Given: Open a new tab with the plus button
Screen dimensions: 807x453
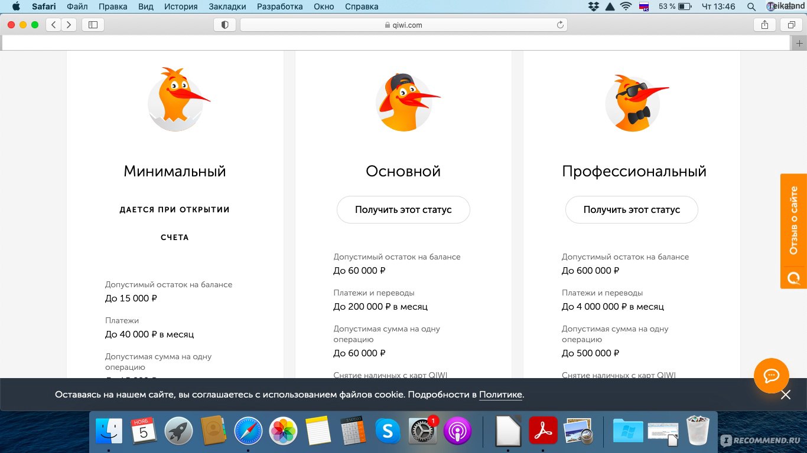Looking at the screenshot, I should [799, 43].
